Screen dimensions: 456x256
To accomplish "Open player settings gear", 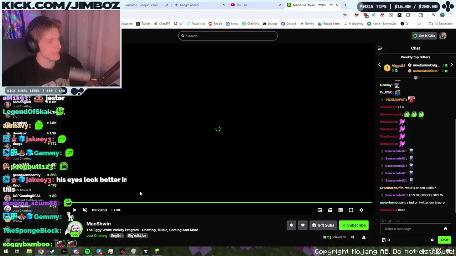I will (361, 210).
